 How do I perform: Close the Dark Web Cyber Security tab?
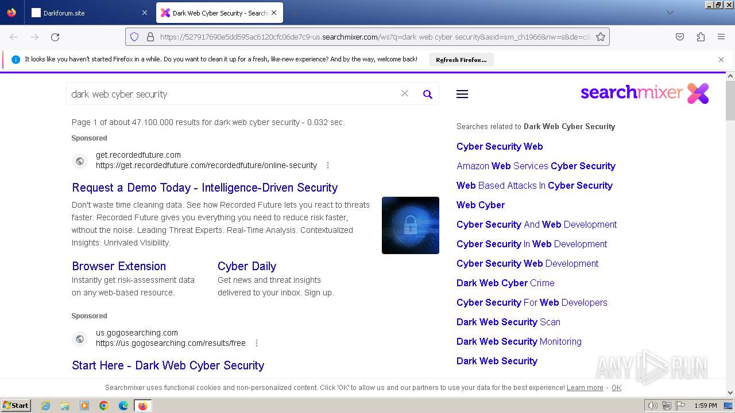pyautogui.click(x=274, y=13)
